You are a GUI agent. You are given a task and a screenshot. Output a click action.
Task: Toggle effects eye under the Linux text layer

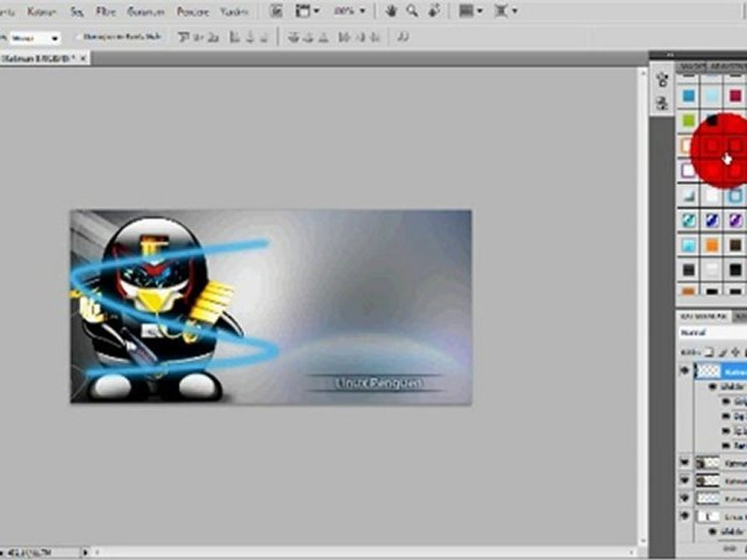tap(713, 531)
